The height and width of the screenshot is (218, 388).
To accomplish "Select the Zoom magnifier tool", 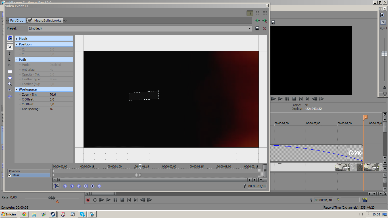I will tap(10, 84).
